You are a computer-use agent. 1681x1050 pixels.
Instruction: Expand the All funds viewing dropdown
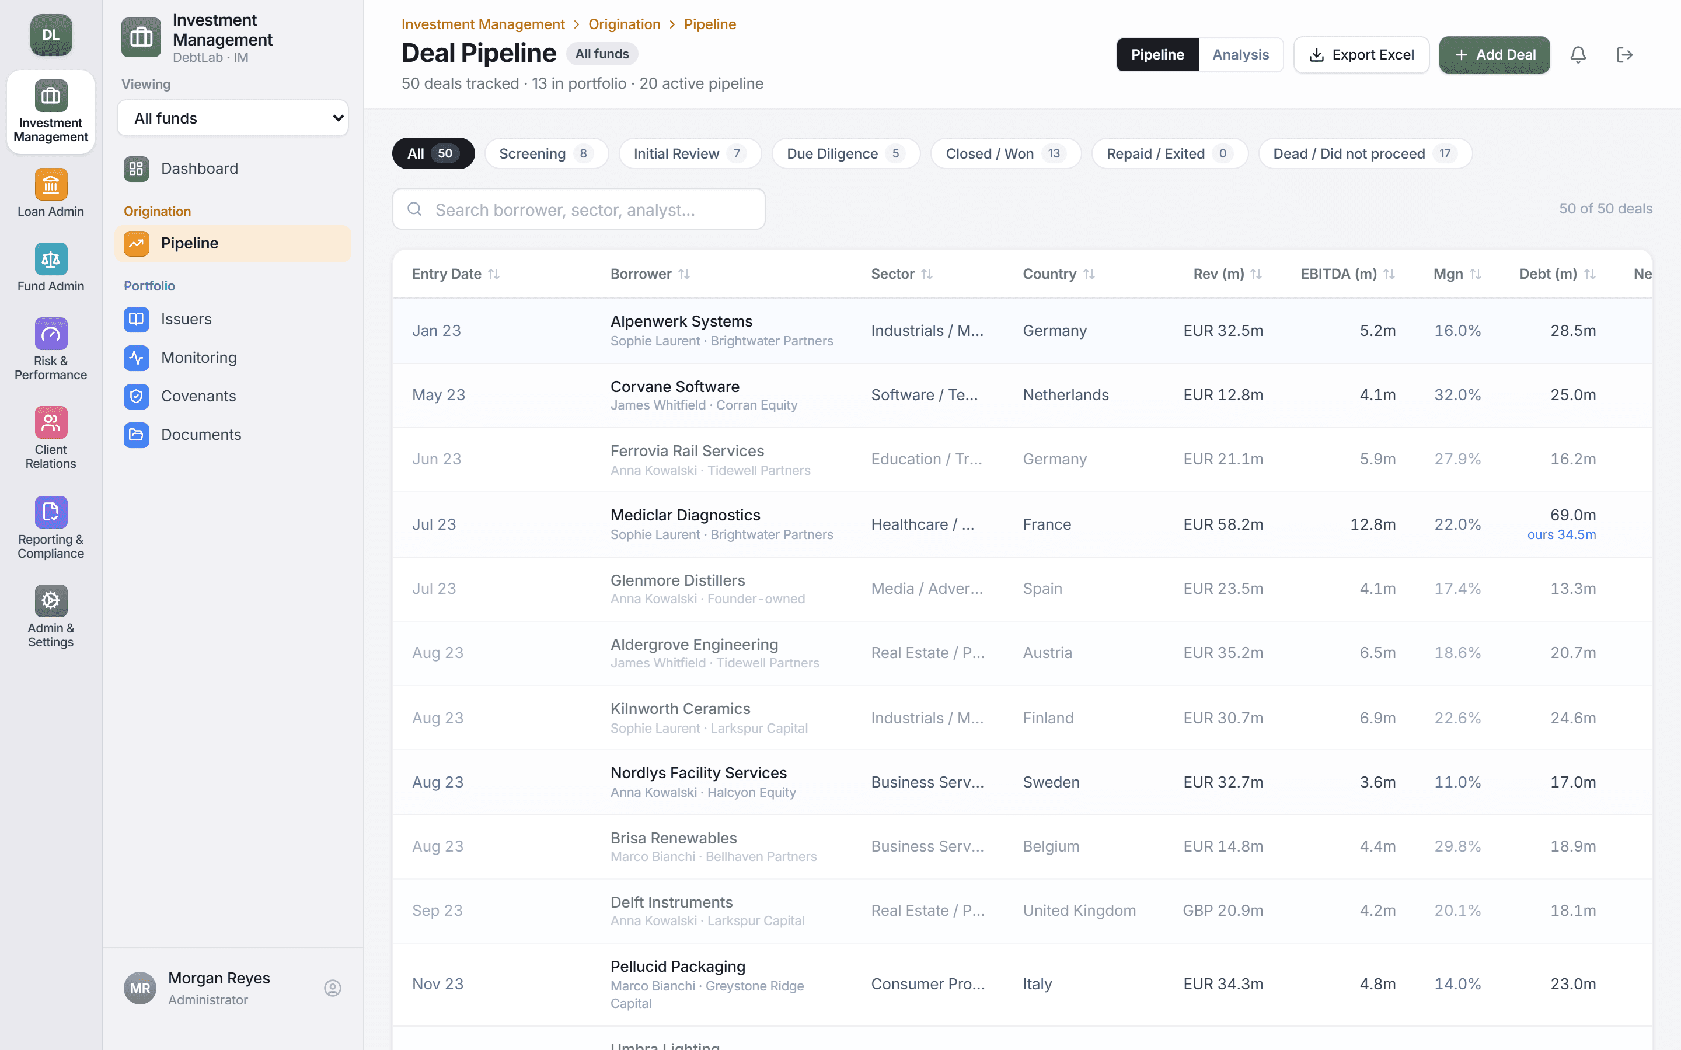(x=233, y=118)
